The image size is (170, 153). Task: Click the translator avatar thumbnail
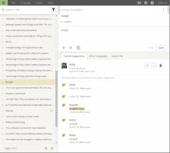coord(64,65)
